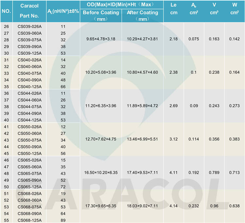This screenshot has height=223, width=245.
Task: Click the CS050-125A part number
Action: (29, 154)
